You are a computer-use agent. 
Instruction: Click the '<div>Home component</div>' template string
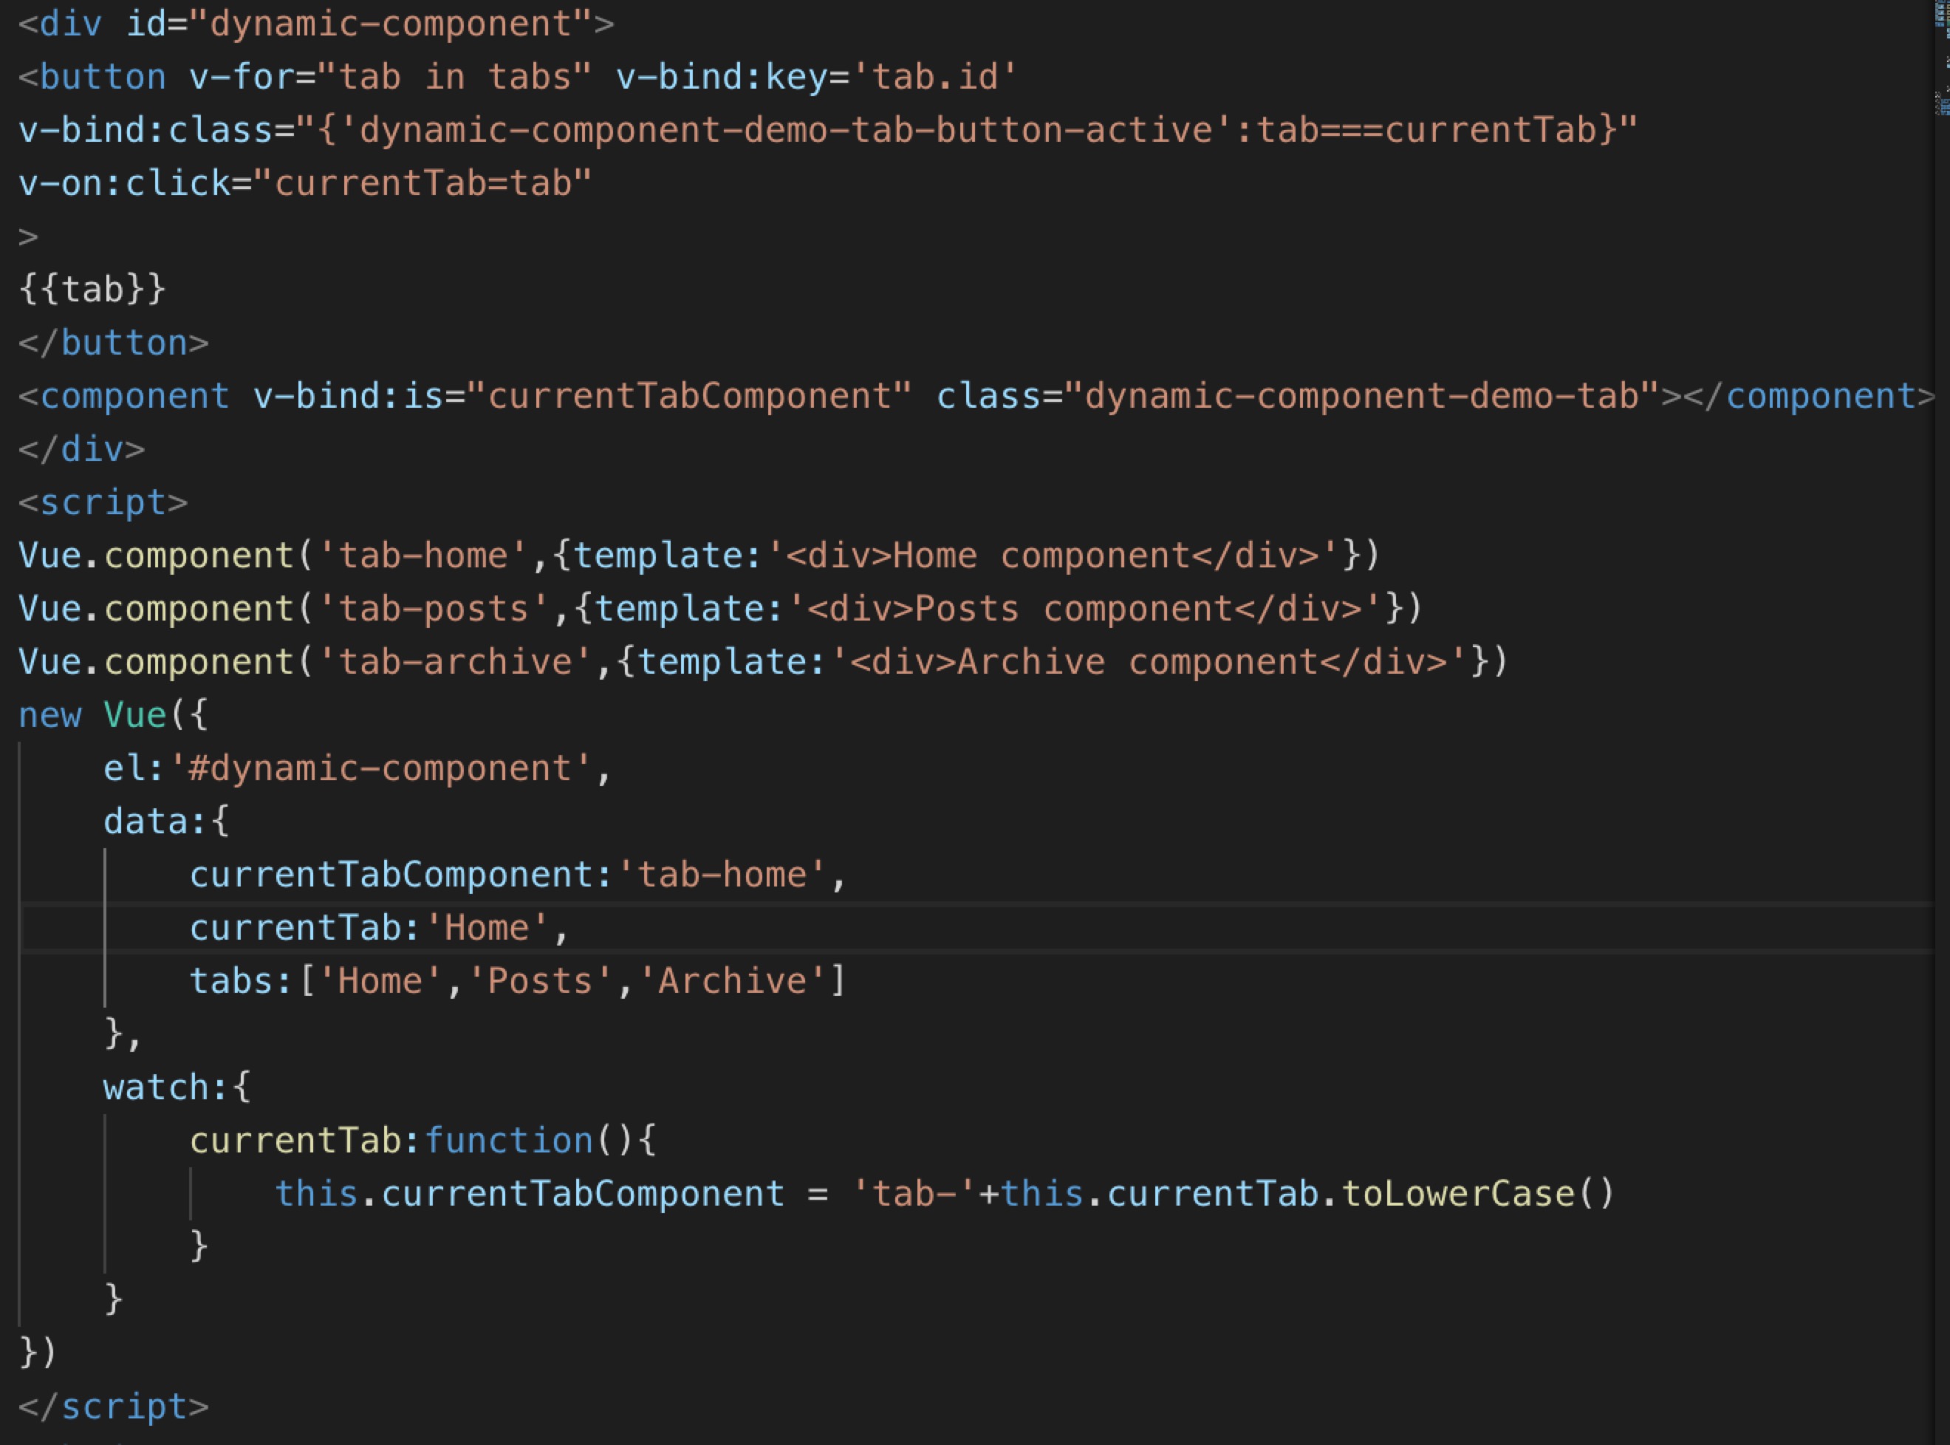[x=1053, y=556]
